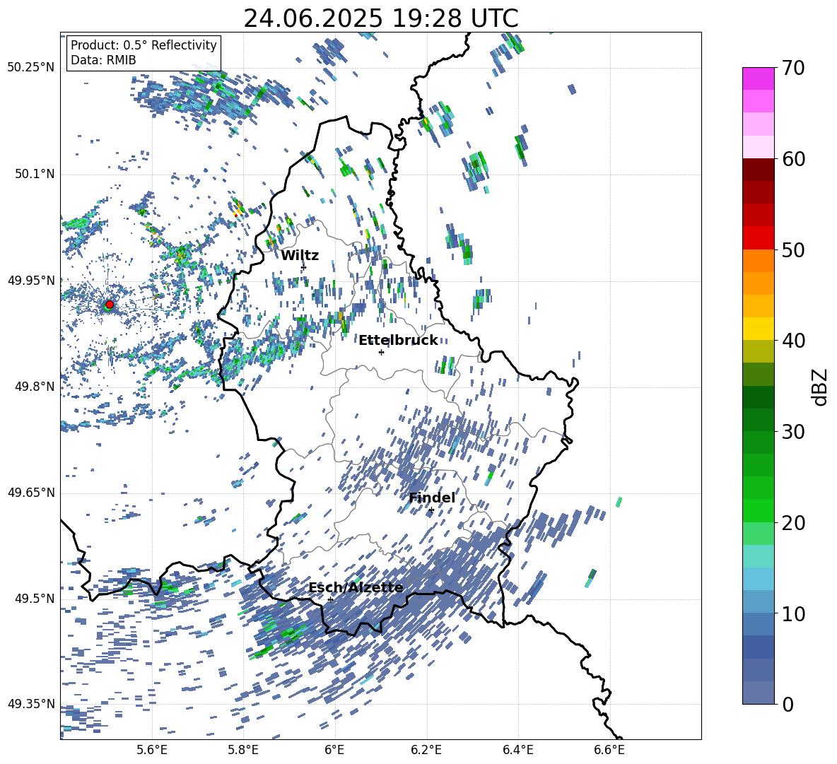Click the colorbar tick value 60

pos(793,159)
